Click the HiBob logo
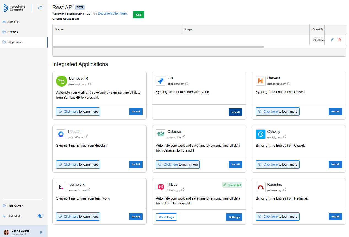This screenshot has width=349, height=237. tap(161, 187)
